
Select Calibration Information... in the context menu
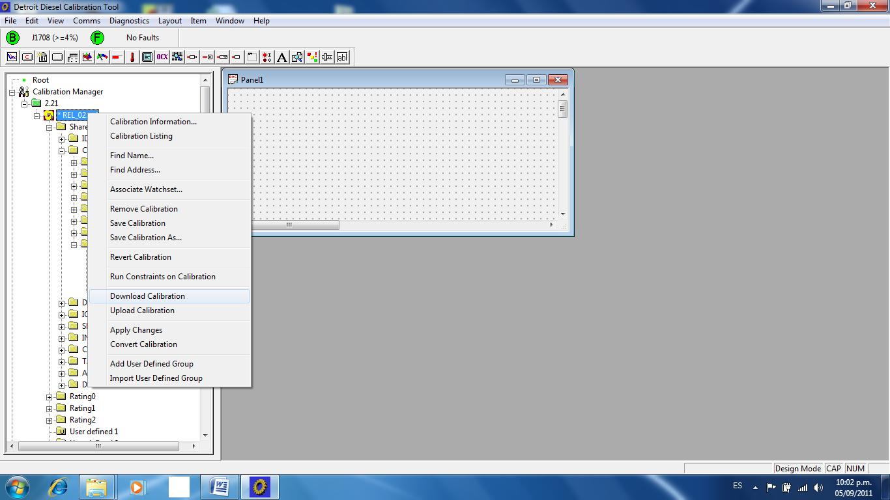coord(169,122)
